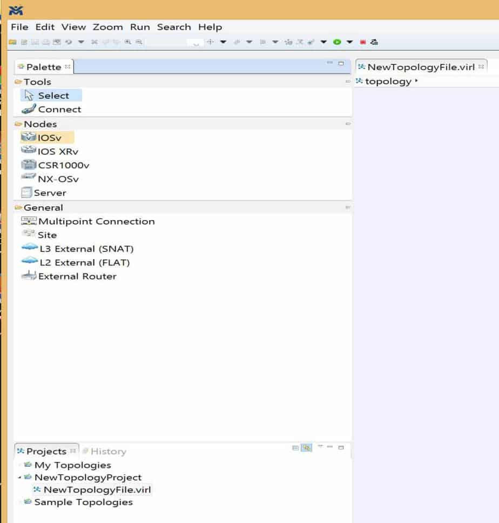Choose Multipoint Connection in General

[88, 221]
